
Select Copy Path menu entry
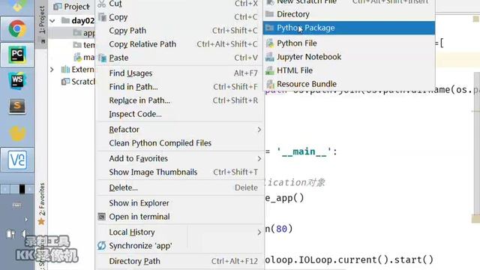click(180, 31)
